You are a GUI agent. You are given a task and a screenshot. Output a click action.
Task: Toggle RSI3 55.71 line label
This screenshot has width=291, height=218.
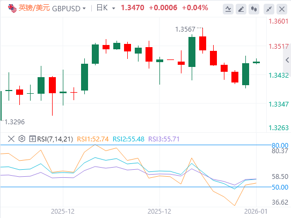click(164, 139)
